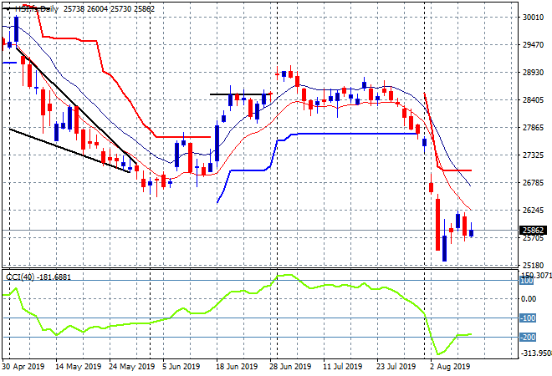Click the '11 Jul 2019' date label

343,367
